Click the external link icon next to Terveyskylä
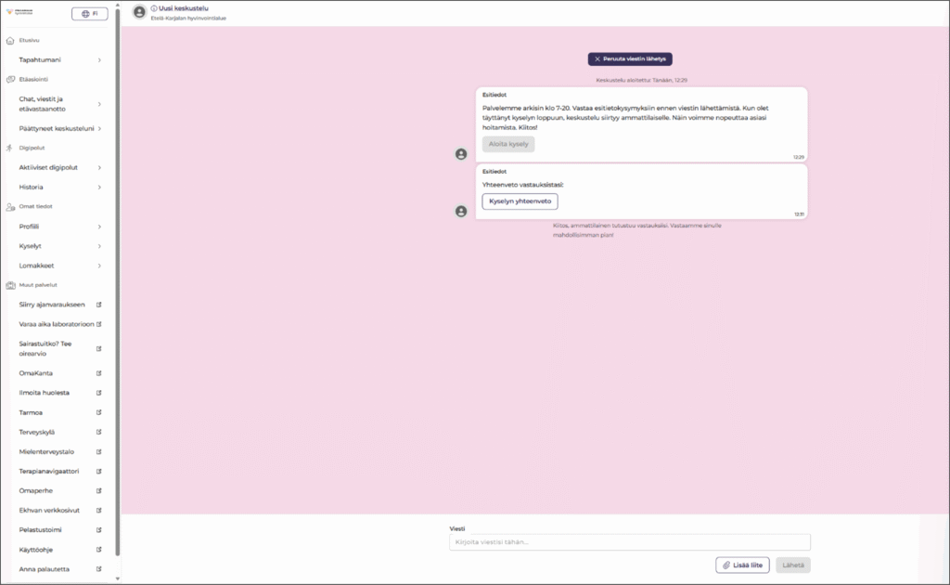This screenshot has height=585, width=950. click(99, 432)
